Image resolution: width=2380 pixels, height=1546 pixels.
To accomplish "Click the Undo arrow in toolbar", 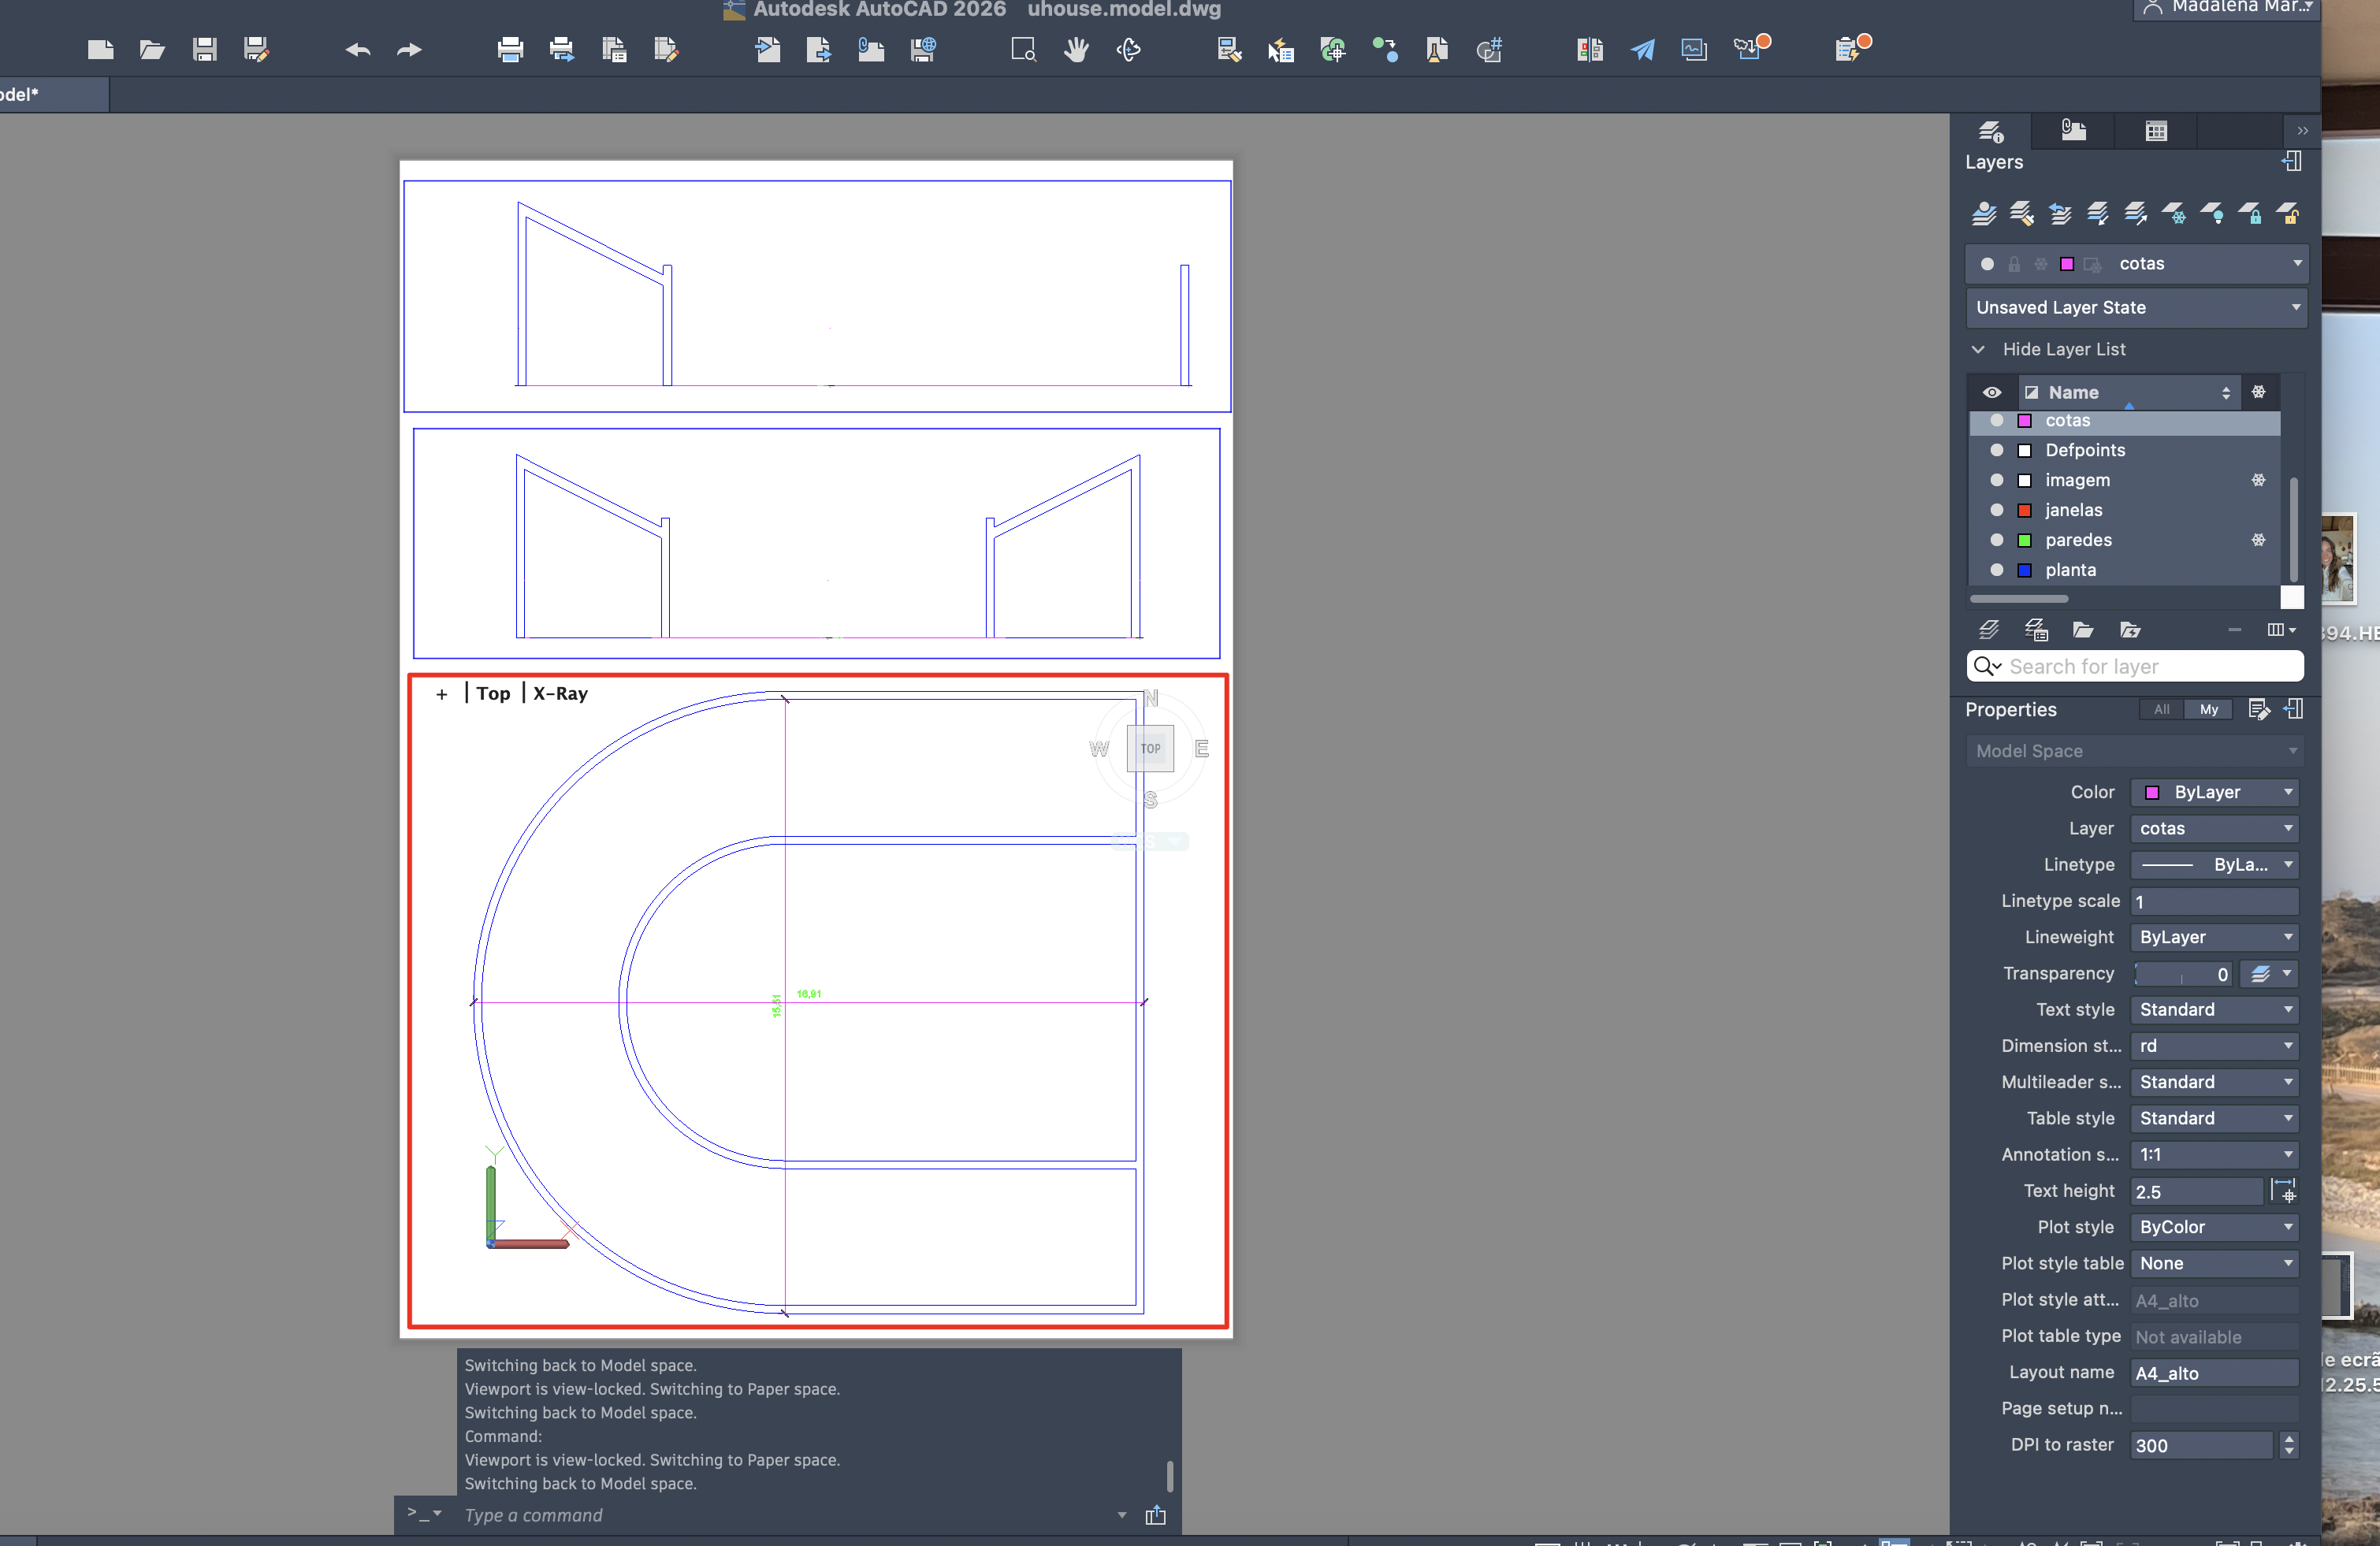I will 358,50.
